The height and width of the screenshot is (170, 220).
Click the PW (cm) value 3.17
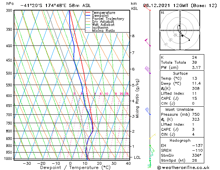tap(196, 68)
